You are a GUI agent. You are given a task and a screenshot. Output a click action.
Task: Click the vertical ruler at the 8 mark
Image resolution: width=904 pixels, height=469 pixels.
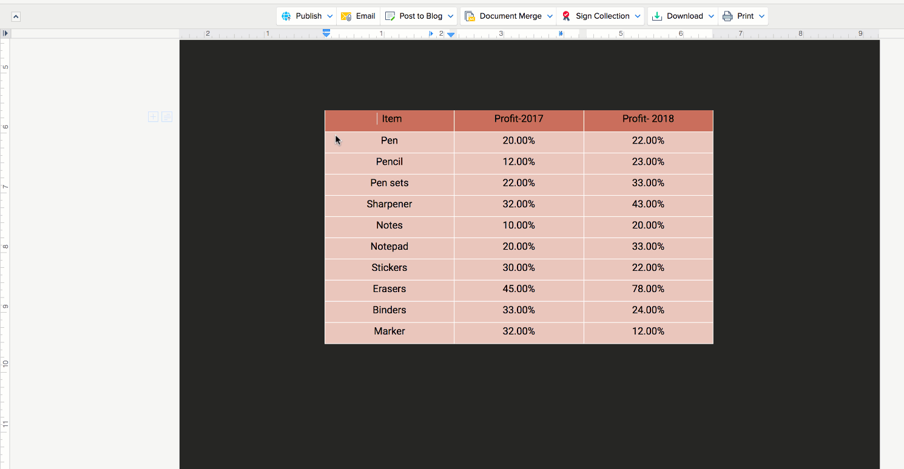[x=5, y=247]
